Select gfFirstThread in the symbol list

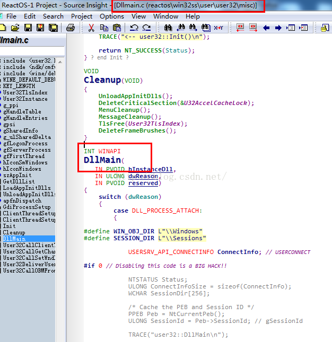click(x=23, y=156)
